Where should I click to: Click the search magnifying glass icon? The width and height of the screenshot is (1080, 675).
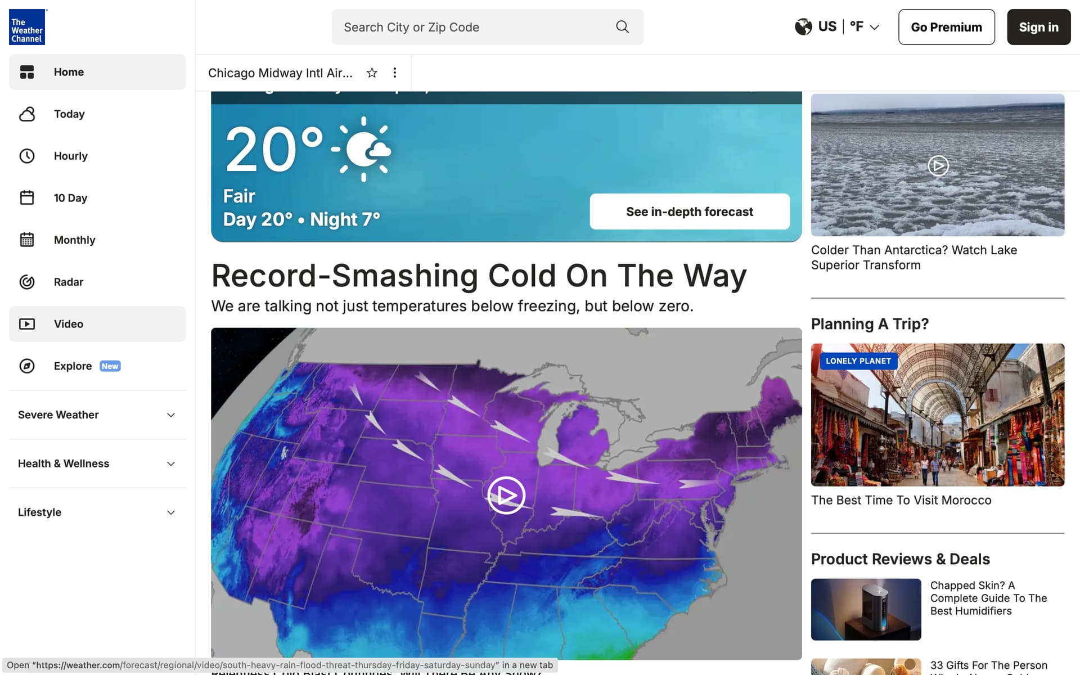tap(622, 27)
